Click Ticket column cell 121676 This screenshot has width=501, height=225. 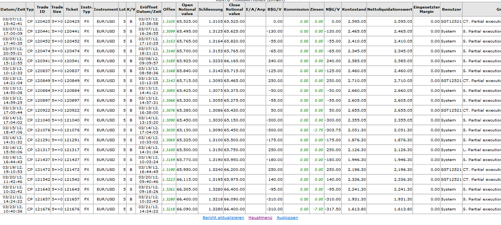pyautogui.click(x=72, y=209)
